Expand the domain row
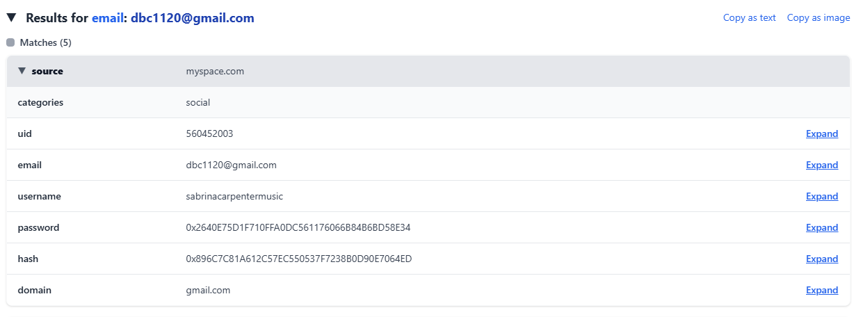The width and height of the screenshot is (854, 317). tap(821, 290)
